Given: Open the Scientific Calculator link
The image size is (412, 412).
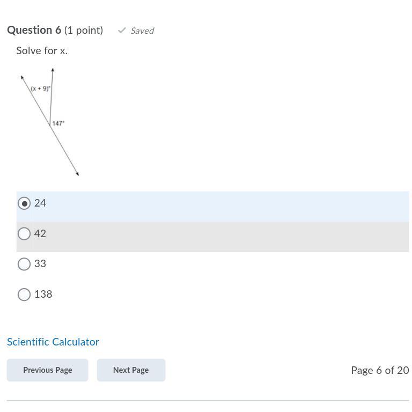Looking at the screenshot, I should (x=53, y=342).
